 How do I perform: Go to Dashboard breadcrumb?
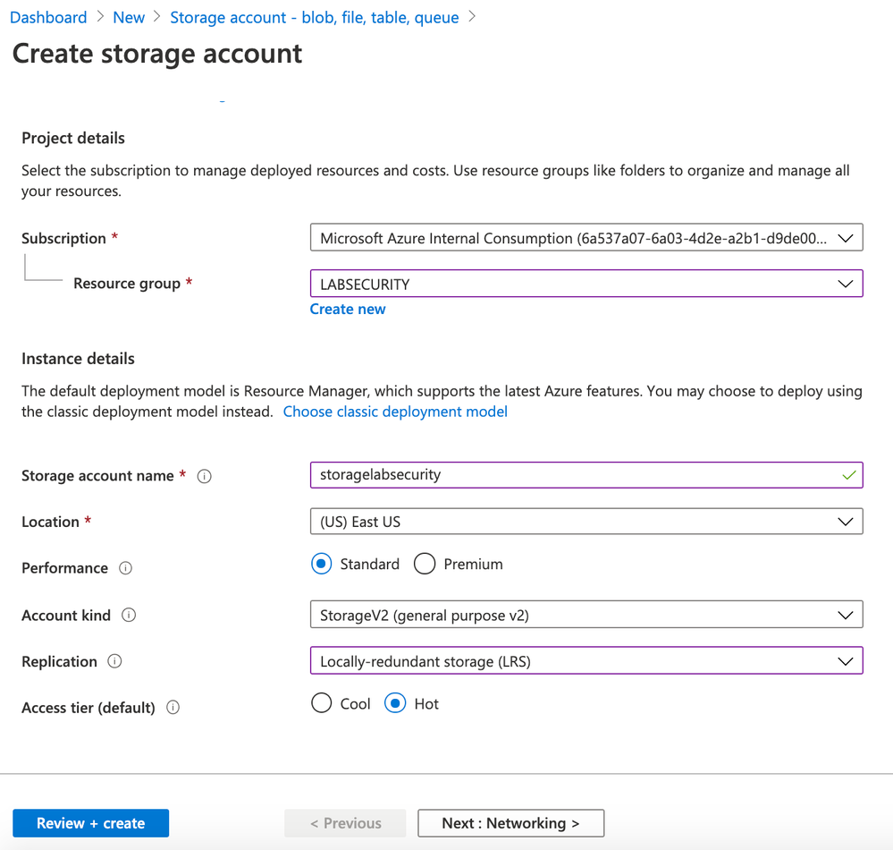48,17
